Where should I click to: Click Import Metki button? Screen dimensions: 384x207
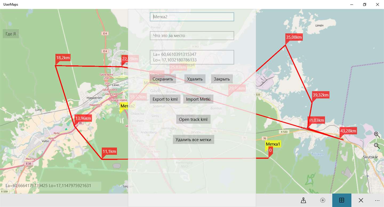(x=198, y=99)
